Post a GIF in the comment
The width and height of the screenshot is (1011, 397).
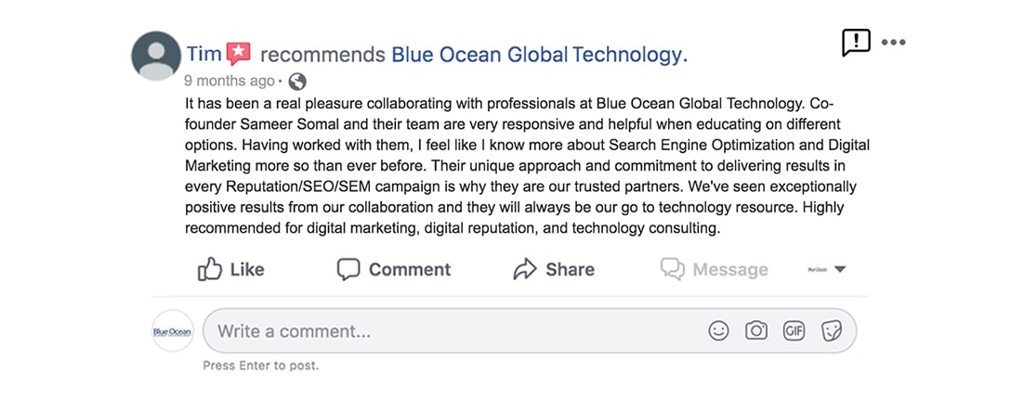pyautogui.click(x=794, y=331)
